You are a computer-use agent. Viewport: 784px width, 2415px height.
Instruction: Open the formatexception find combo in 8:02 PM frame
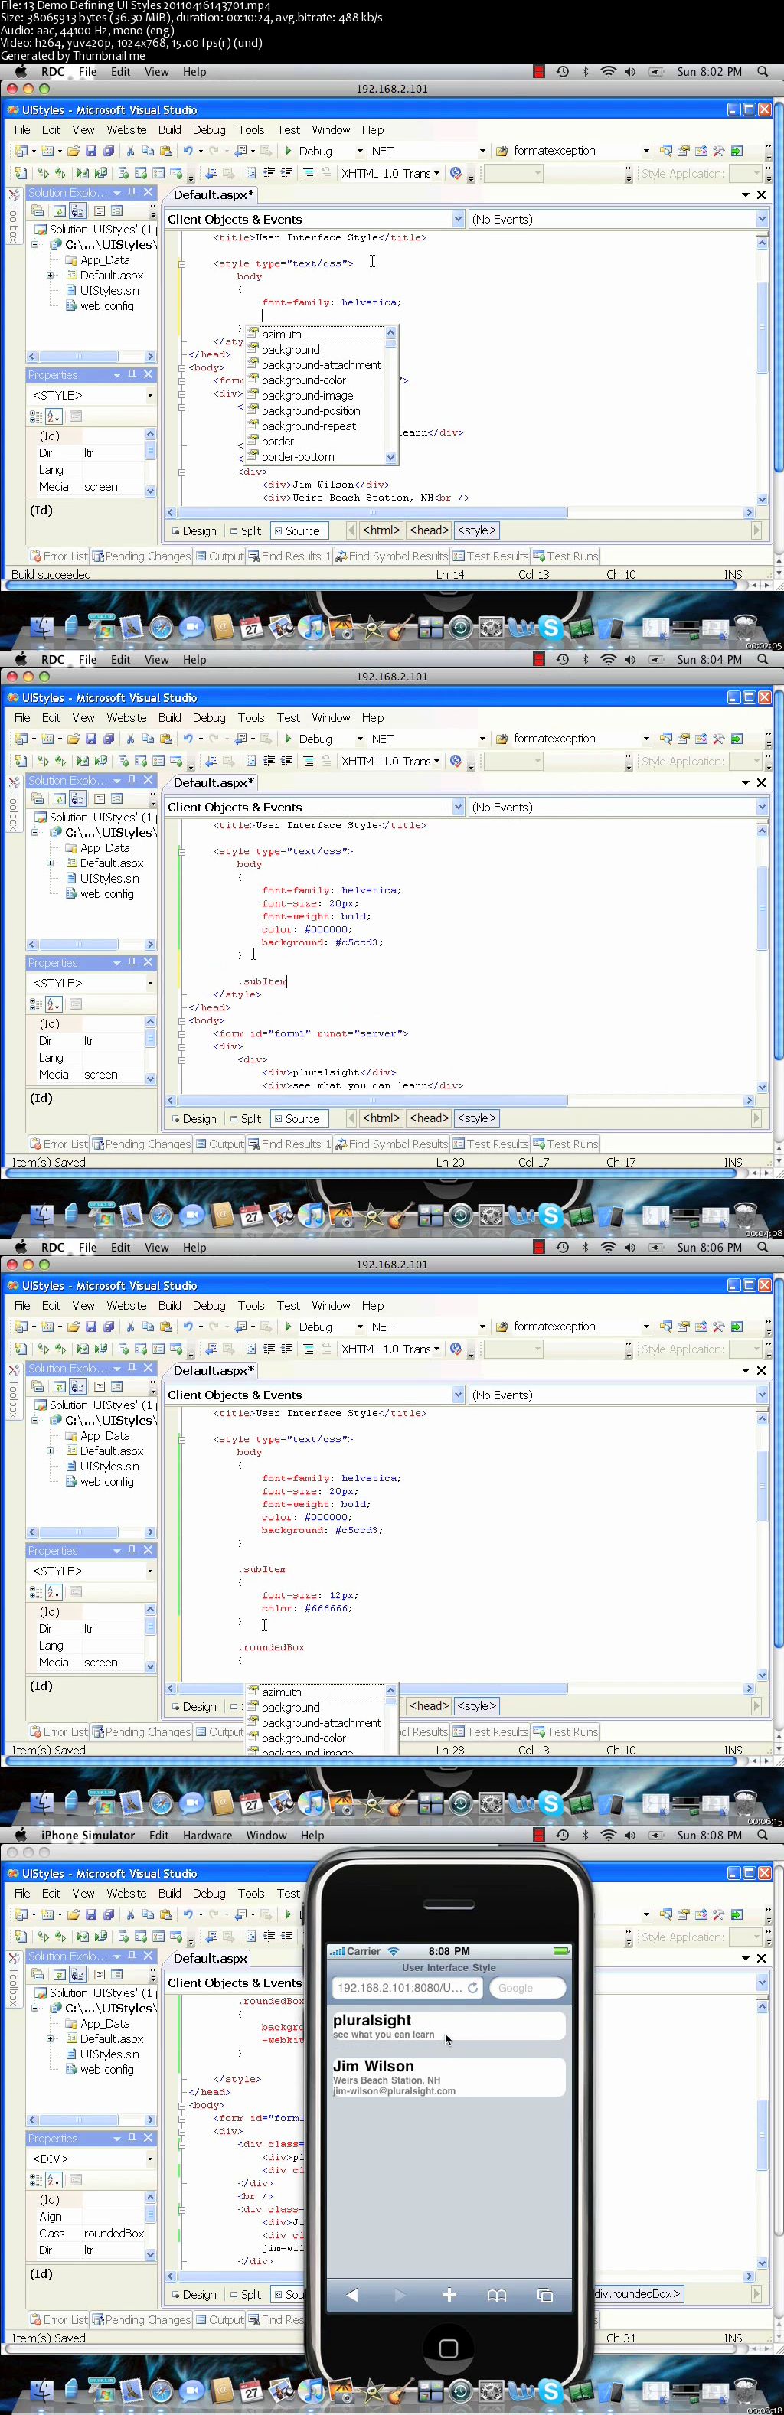tap(646, 151)
